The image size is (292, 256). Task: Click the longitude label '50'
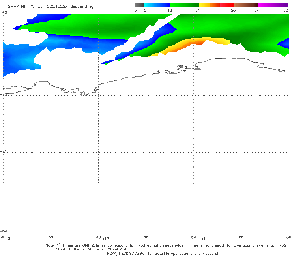click(x=193, y=237)
